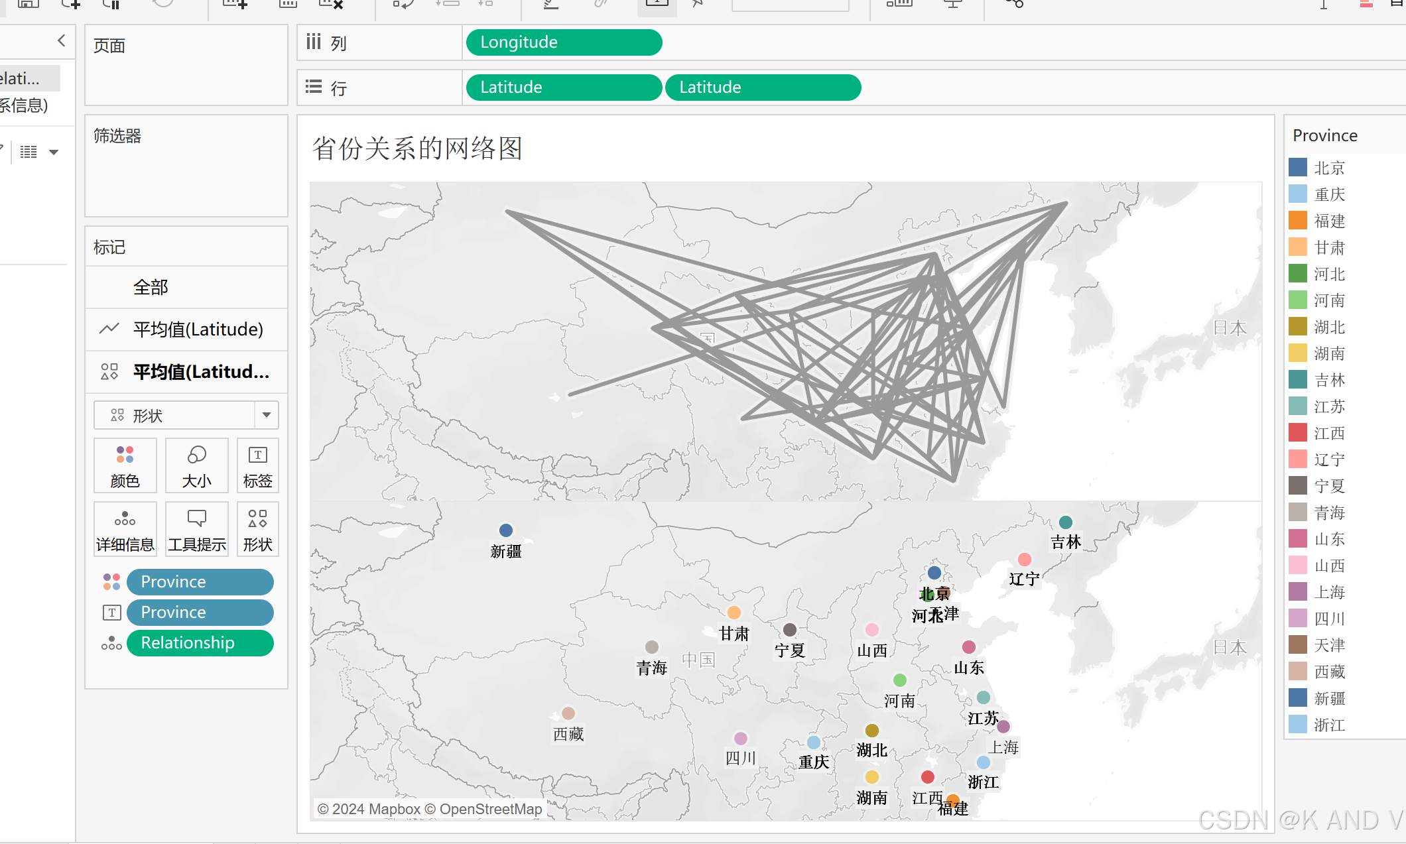Select 江西 red swatch in Province legend
This screenshot has height=844, width=1406.
pos(1298,432)
